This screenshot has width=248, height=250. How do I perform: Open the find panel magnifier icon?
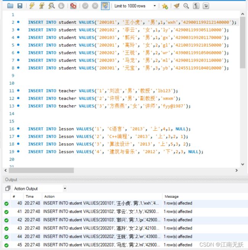(x=186, y=6)
